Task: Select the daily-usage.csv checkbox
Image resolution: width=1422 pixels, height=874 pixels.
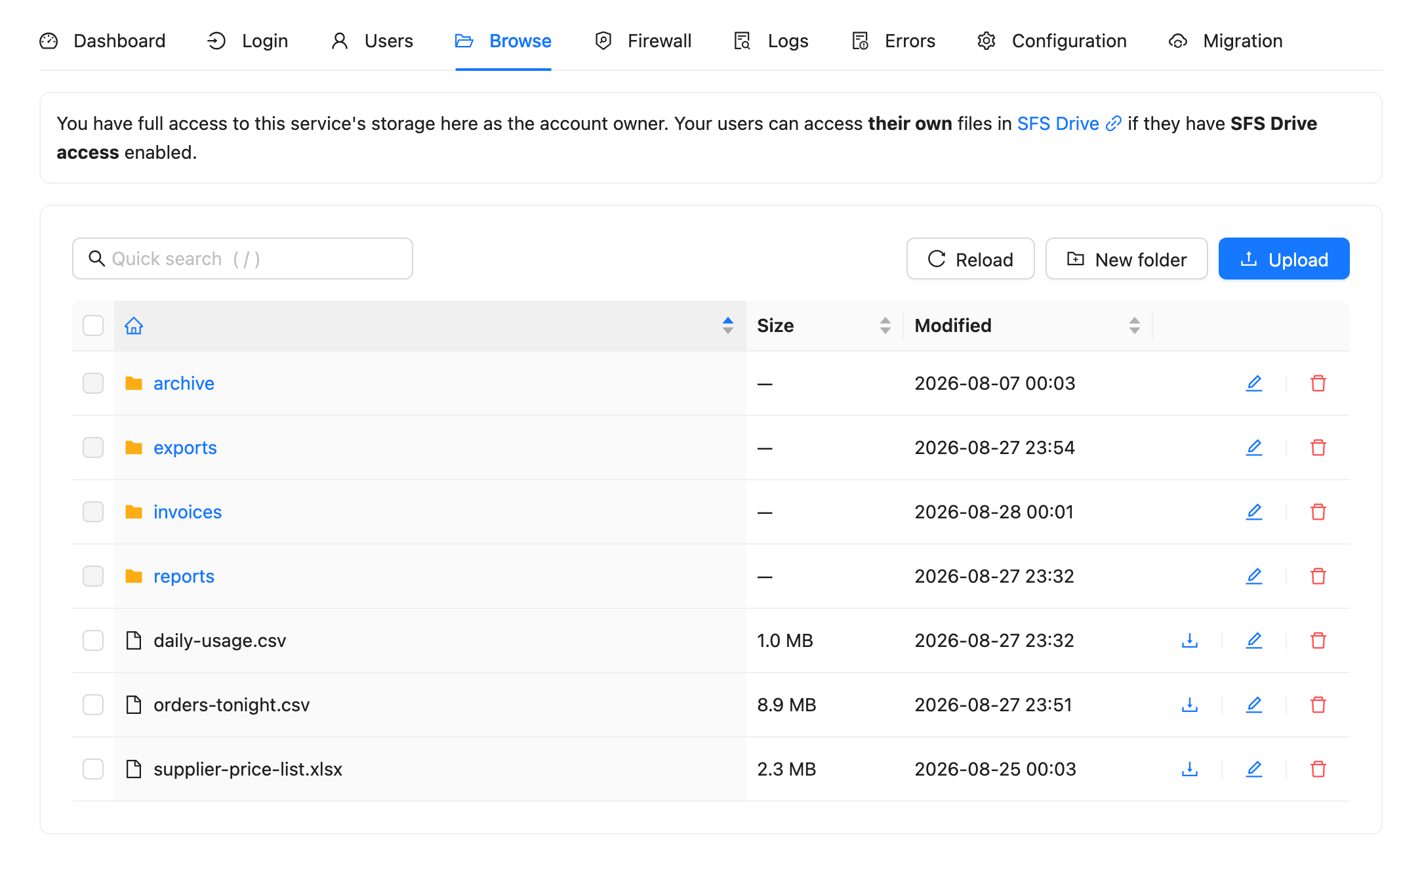Action: pyautogui.click(x=93, y=640)
